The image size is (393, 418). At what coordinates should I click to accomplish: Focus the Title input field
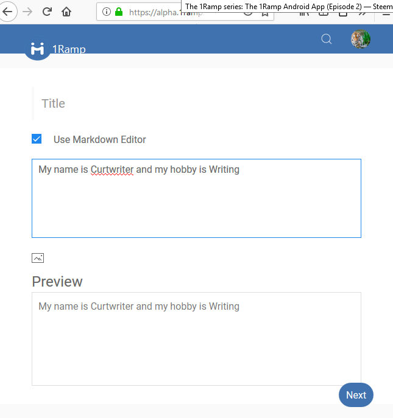196,103
